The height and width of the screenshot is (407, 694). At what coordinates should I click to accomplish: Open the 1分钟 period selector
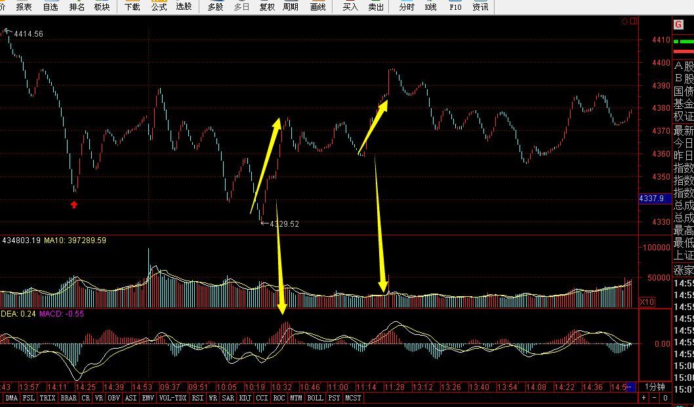tap(654, 387)
